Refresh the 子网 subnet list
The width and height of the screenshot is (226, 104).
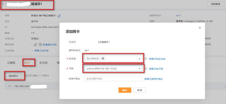click(146, 69)
